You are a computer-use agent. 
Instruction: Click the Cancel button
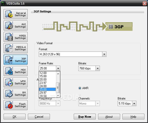pos(39,117)
